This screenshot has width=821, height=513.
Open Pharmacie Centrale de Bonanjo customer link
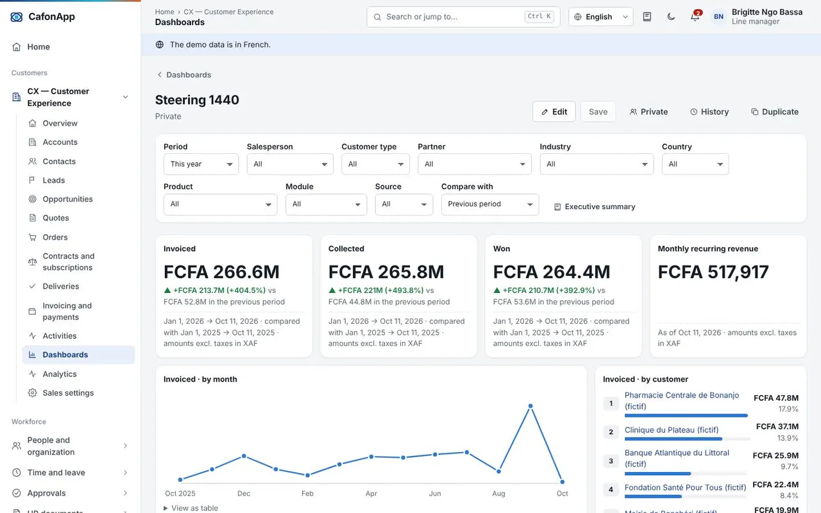click(682, 401)
